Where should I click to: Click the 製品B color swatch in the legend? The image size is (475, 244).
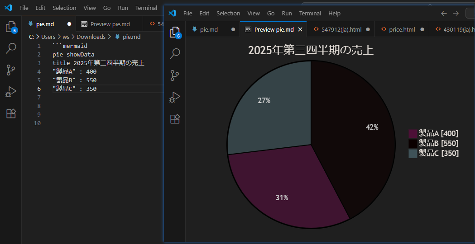click(413, 143)
